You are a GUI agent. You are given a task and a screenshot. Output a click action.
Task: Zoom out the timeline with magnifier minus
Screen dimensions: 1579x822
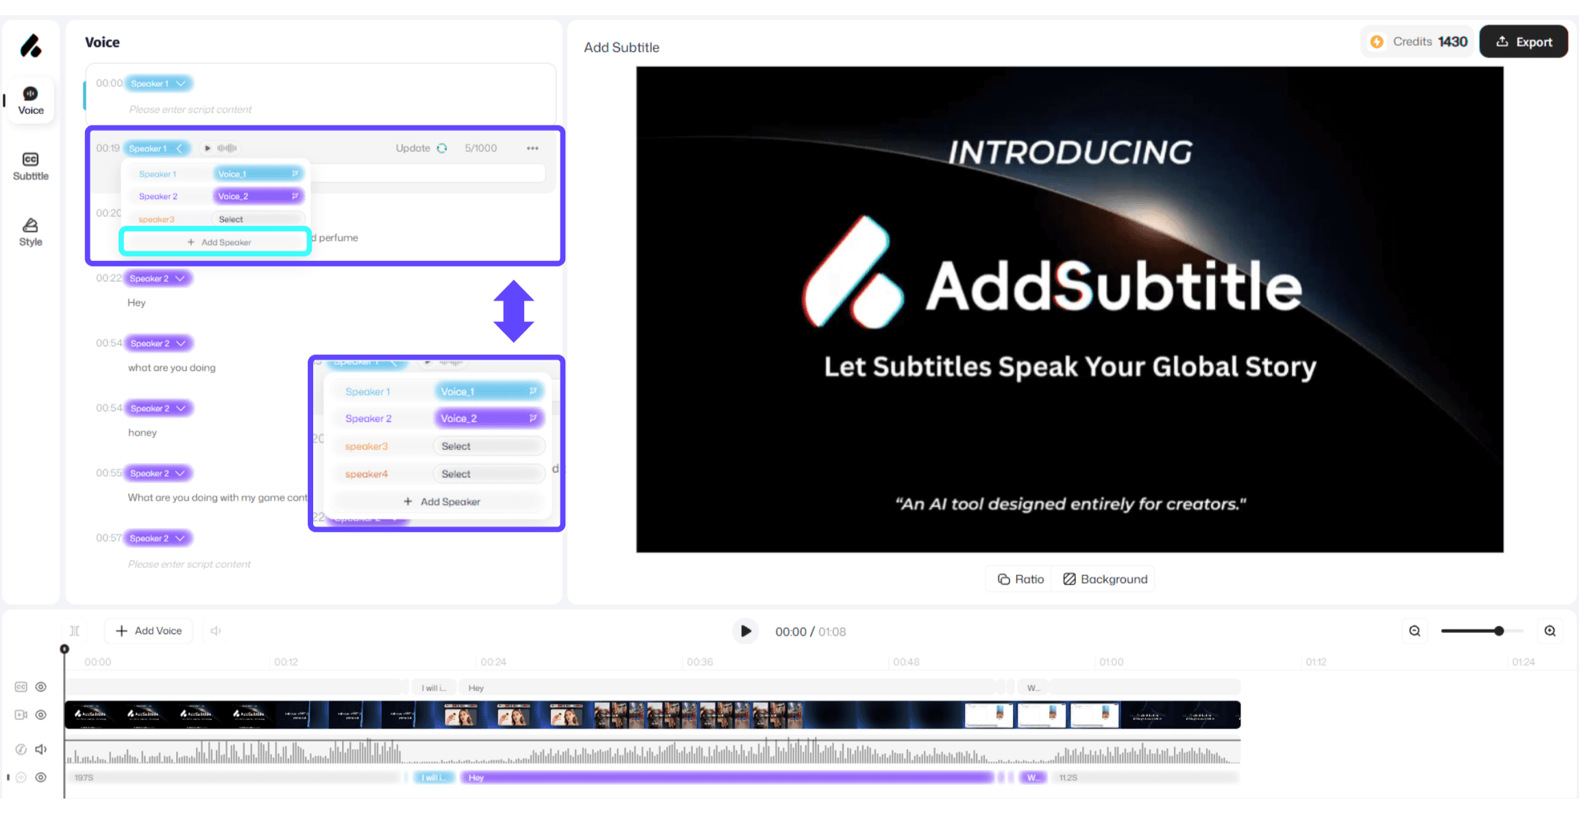1415,631
